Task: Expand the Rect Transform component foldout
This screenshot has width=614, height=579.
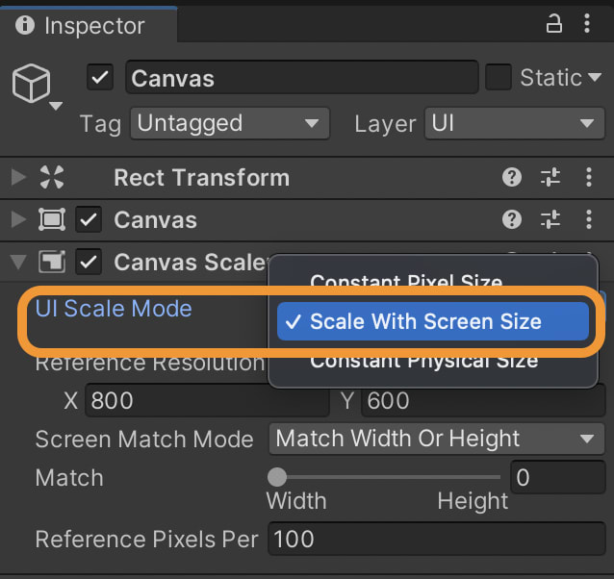Action: (18, 177)
